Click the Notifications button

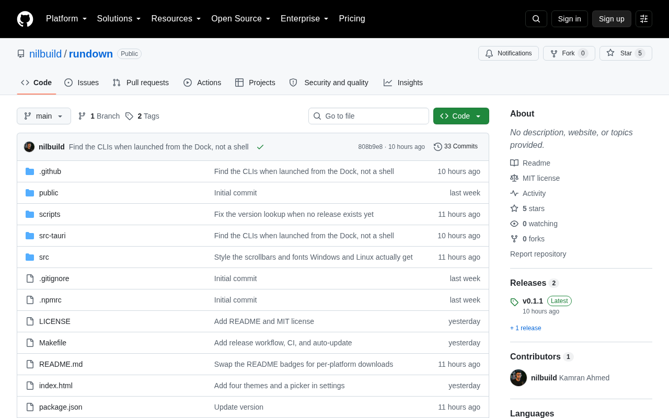[x=509, y=53]
